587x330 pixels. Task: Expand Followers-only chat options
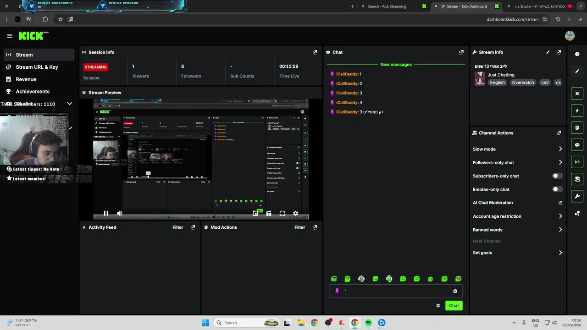click(x=560, y=162)
